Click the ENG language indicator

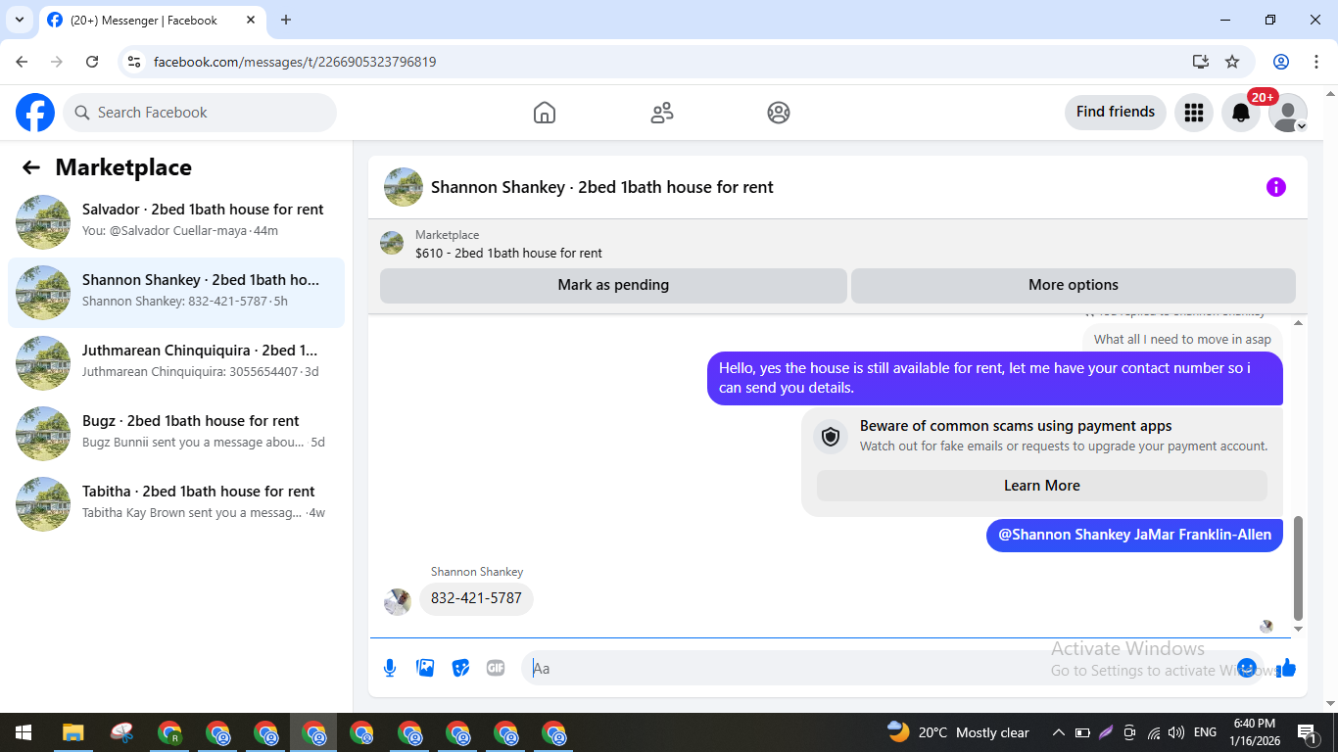point(1205,732)
